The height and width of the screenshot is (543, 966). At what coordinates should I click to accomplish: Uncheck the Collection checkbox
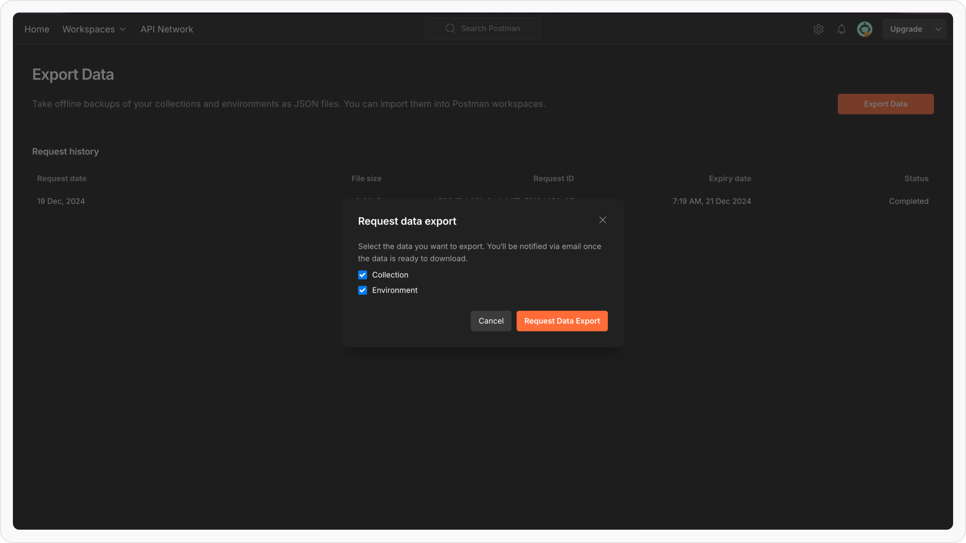coord(362,275)
